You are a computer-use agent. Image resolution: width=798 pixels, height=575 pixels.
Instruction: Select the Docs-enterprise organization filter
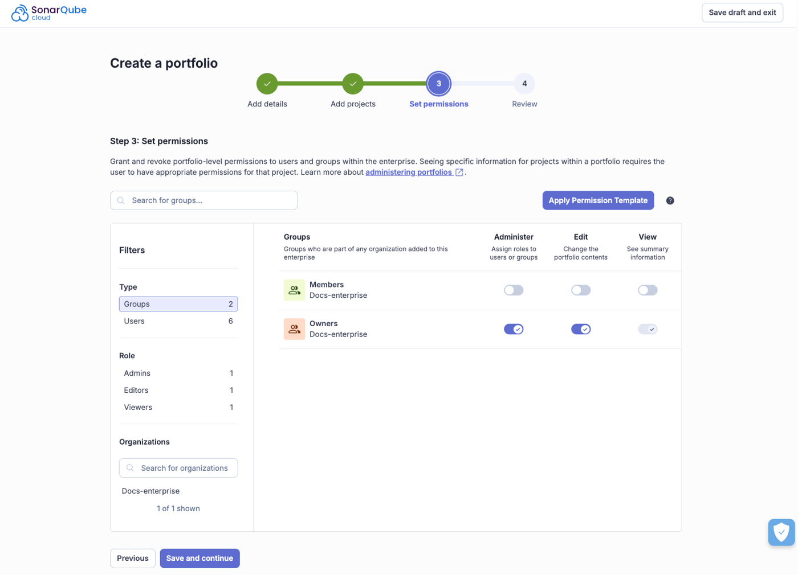tap(150, 491)
